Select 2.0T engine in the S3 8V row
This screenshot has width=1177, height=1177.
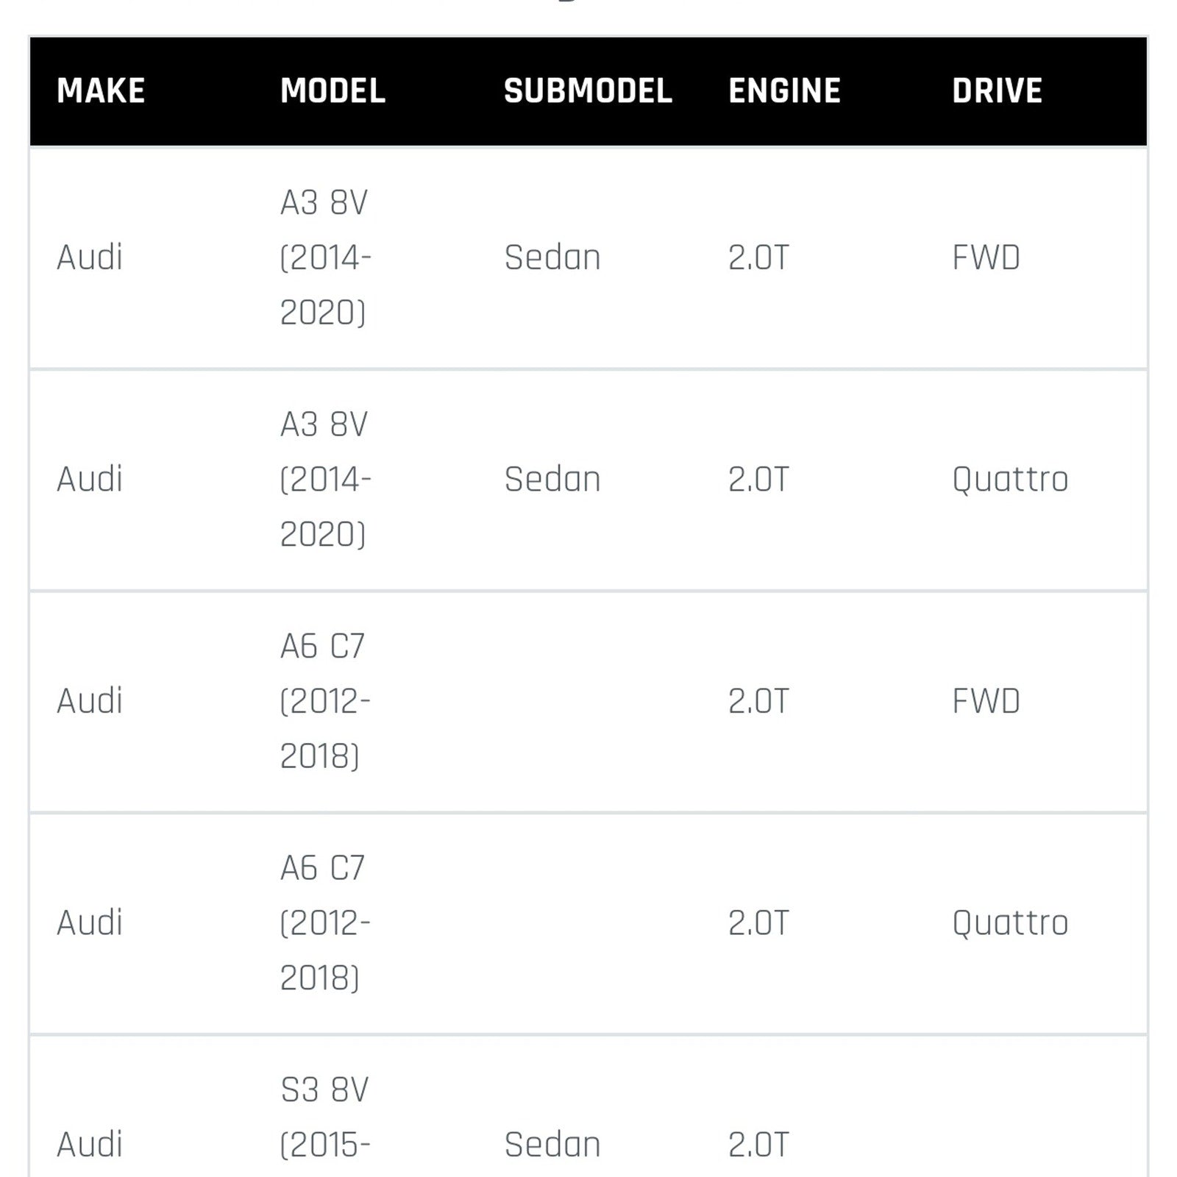click(758, 1145)
